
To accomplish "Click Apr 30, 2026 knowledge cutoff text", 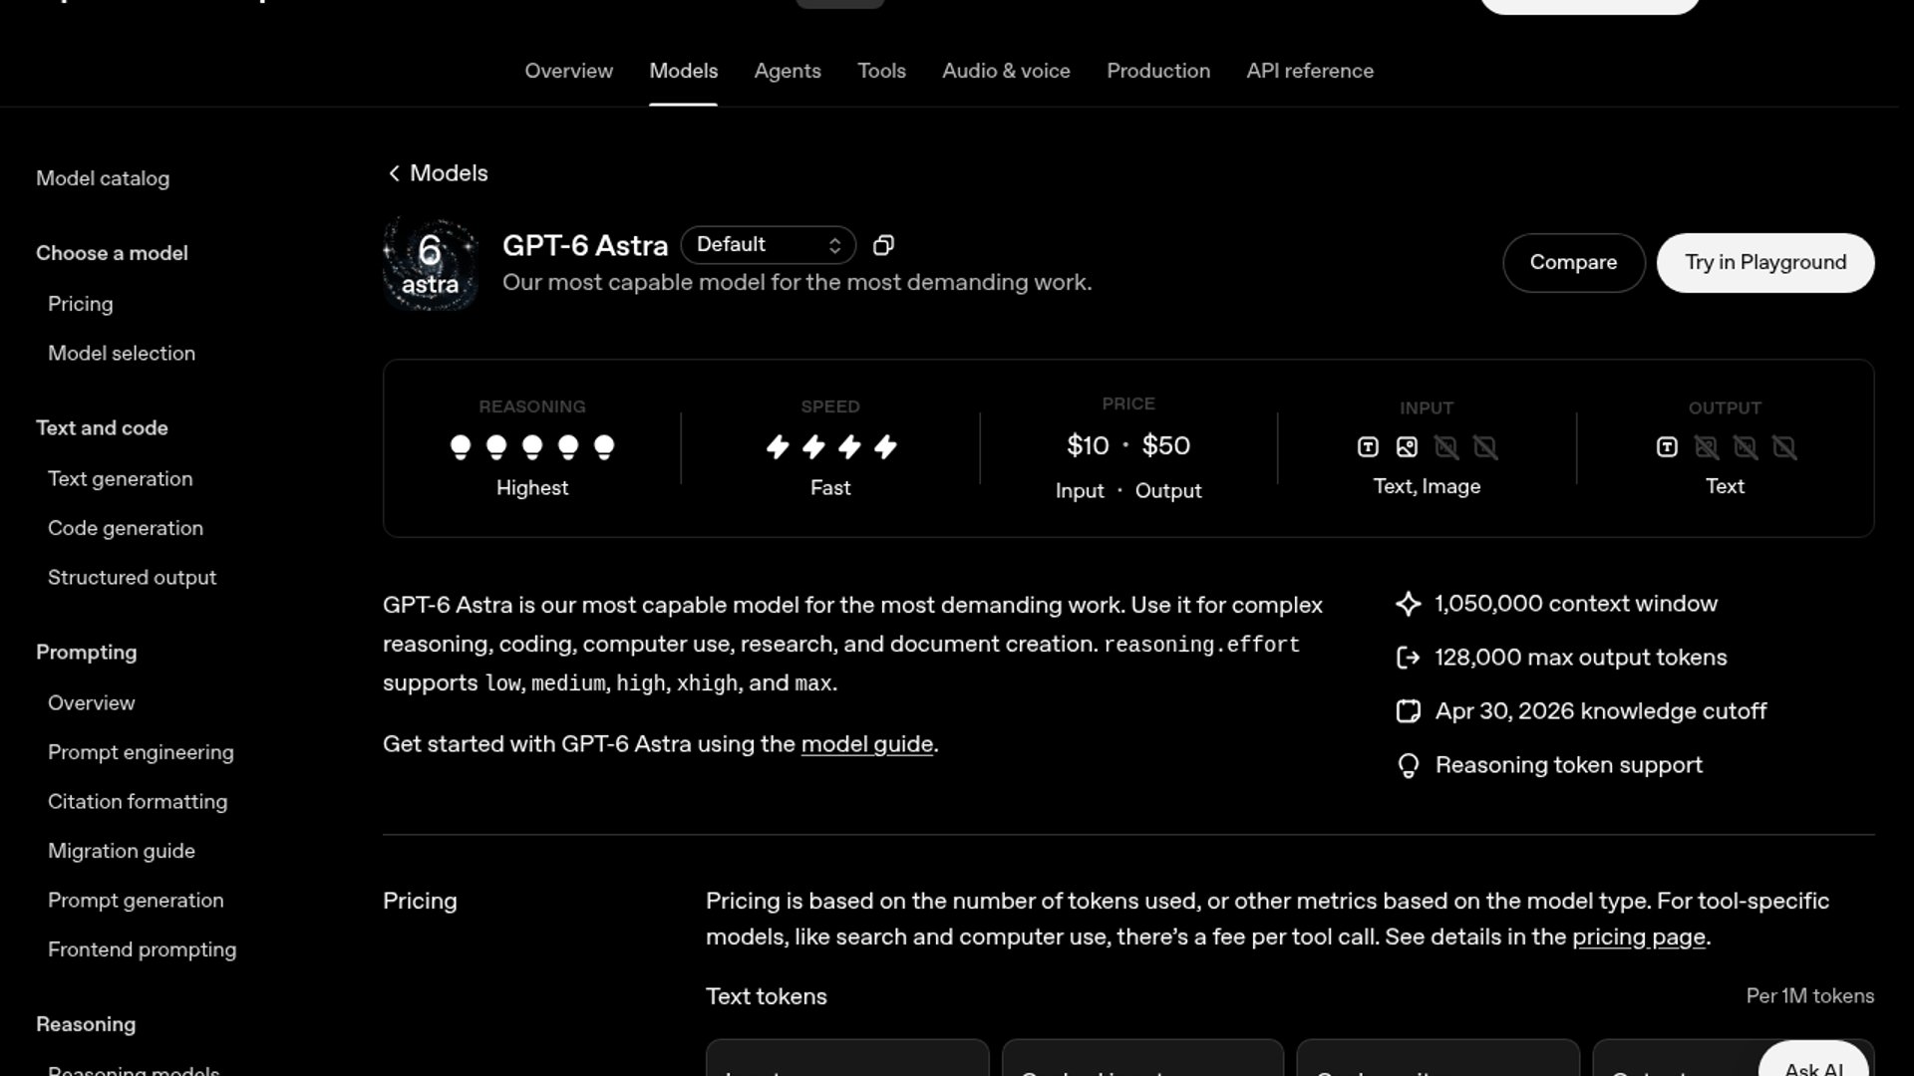I will (x=1600, y=711).
